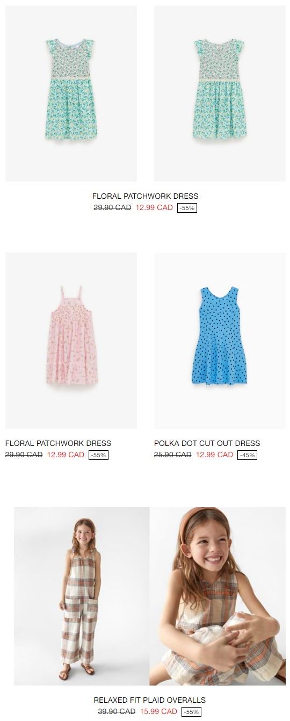
Task: View the blue polka dot dress photo
Action: coord(220,341)
